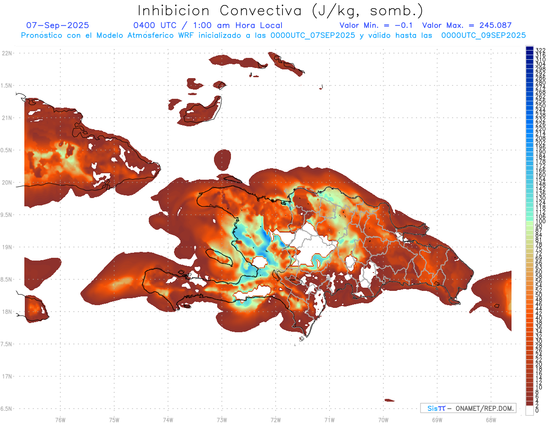Screen dimensions: 551x426
Task: Click the '73W' longitude label
Action: coord(222,420)
